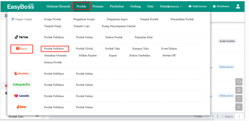Open Akulaku Produk Online
Viewport: 249px width, 121px height.
coord(85,74)
